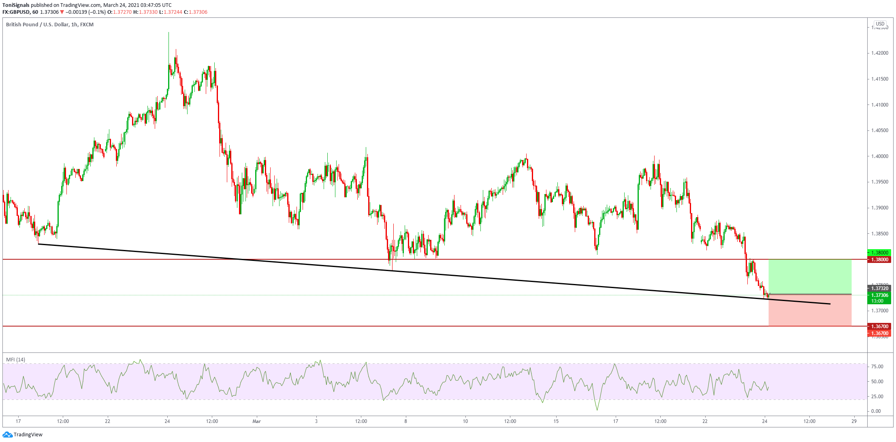Click the ToniSignals author name
Image resolution: width=896 pixels, height=442 pixels.
coord(16,5)
